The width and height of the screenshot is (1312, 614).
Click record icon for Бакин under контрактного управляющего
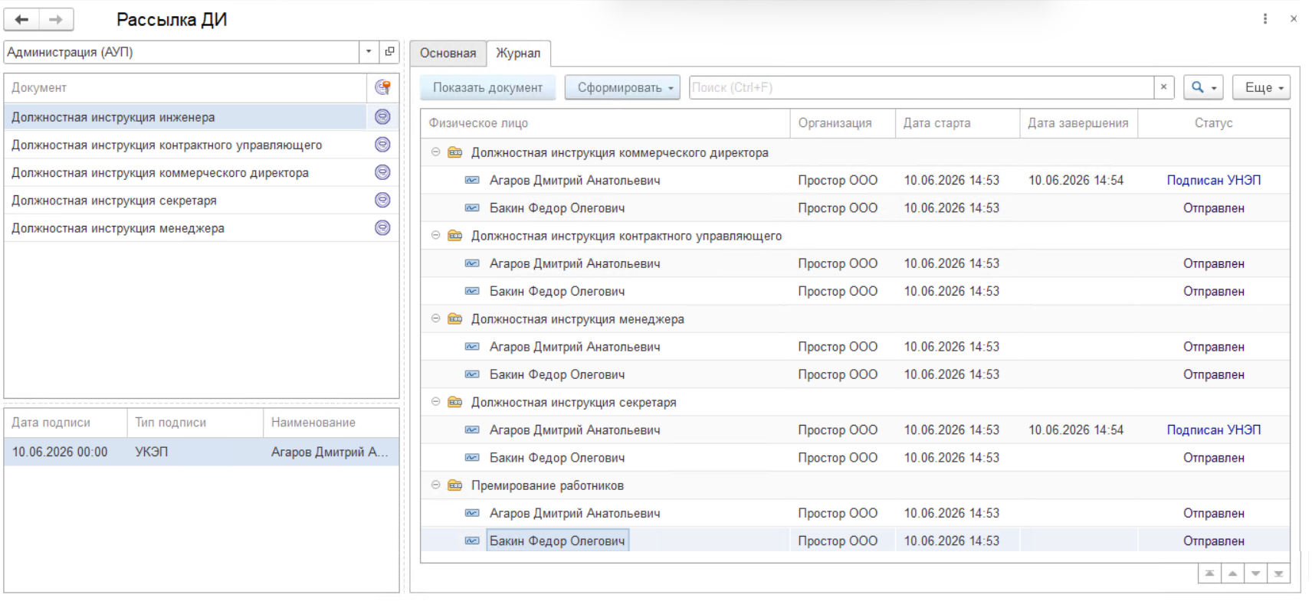tap(473, 291)
